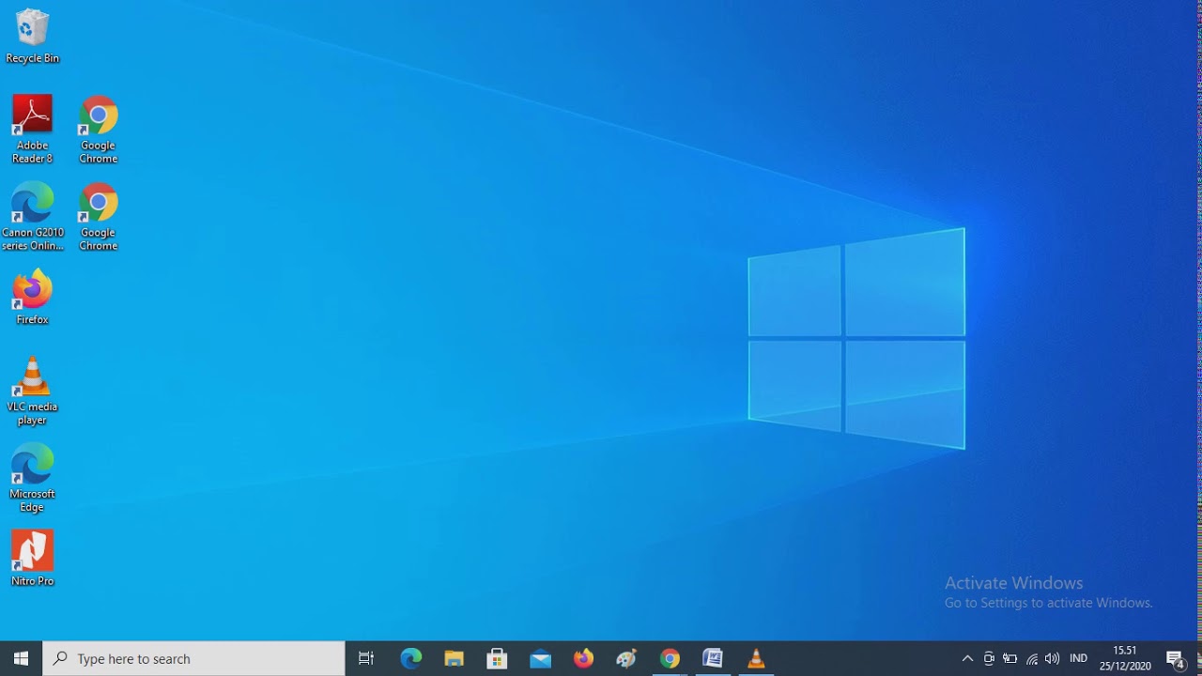Switch to VLC media player in taskbar
1202x676 pixels.
756,658
